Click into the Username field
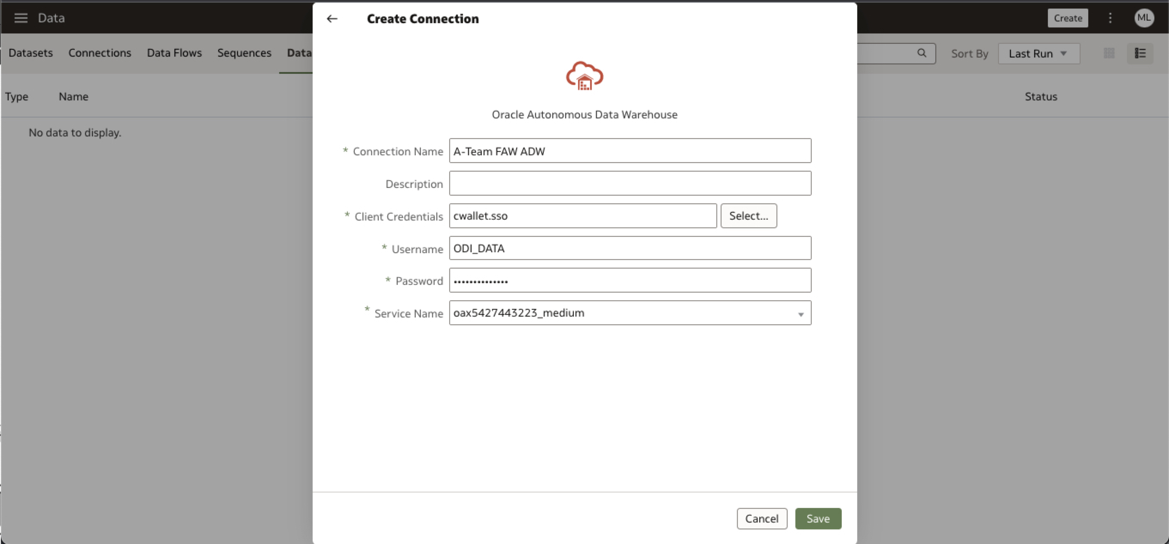Image resolution: width=1169 pixels, height=544 pixels. [630, 248]
